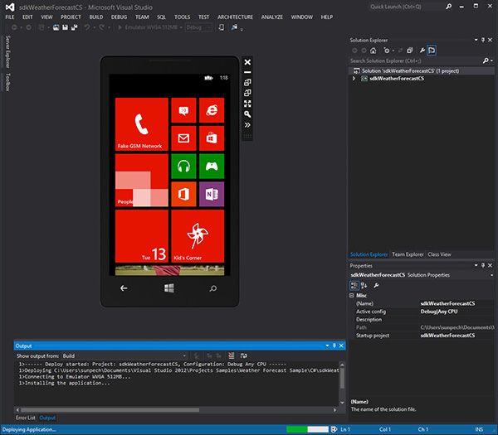Open the Store tile on emulator
The height and width of the screenshot is (435, 498).
pos(212,138)
